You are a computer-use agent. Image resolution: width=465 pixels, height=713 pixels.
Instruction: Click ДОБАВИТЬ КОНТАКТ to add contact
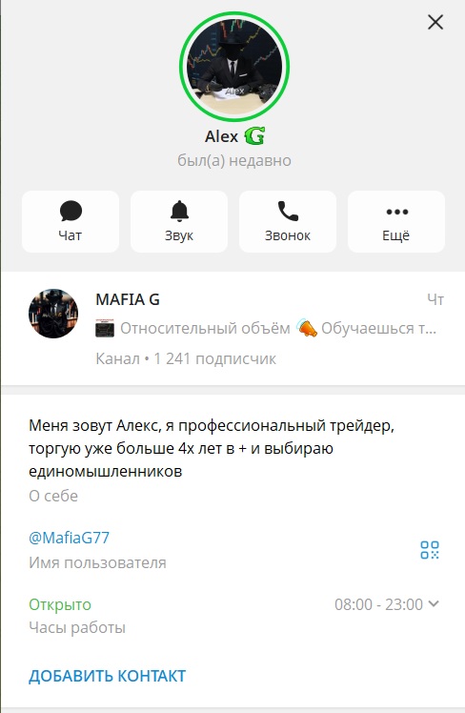tap(108, 676)
